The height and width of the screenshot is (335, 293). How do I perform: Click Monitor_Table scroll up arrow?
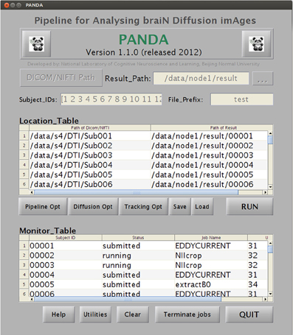pos(270,243)
